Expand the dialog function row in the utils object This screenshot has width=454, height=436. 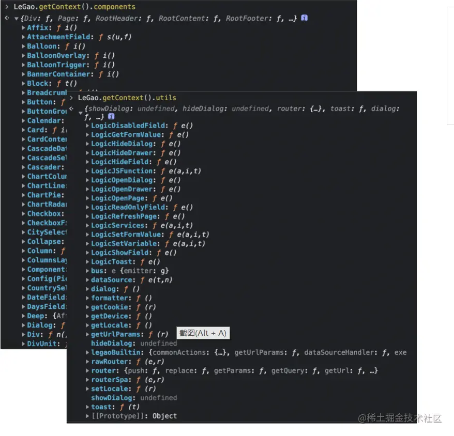click(87, 289)
